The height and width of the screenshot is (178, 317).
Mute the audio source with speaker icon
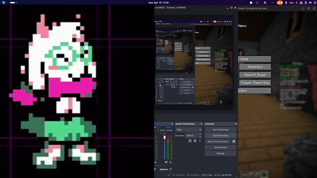point(166,162)
